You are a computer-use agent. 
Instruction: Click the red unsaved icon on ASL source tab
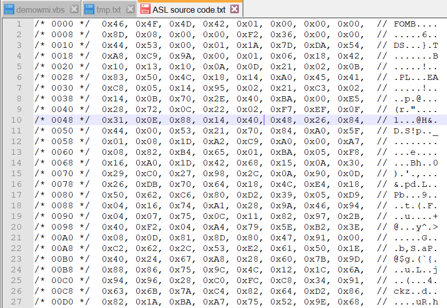click(x=145, y=9)
